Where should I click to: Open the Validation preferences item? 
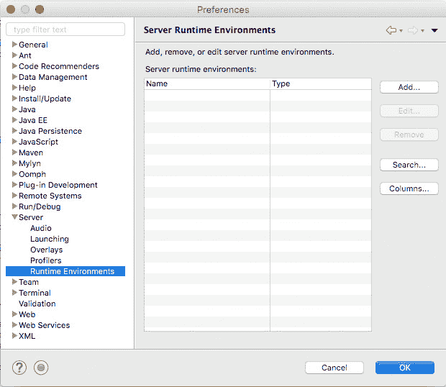point(37,304)
